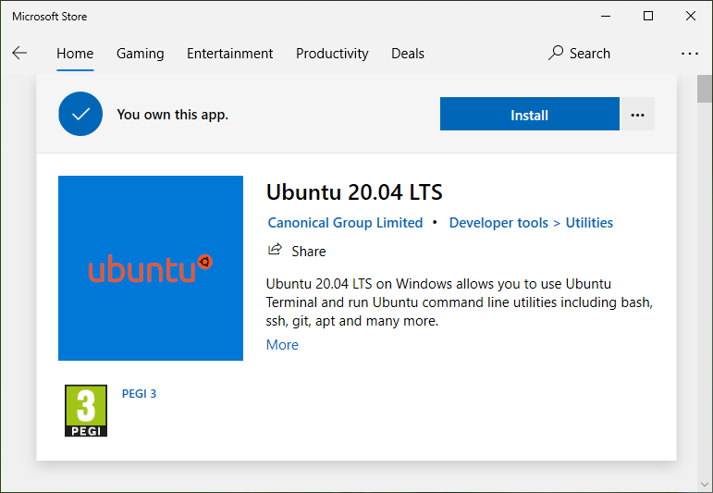Open the top-right See more ellipsis menu
Screen dimensions: 713x493
point(689,54)
